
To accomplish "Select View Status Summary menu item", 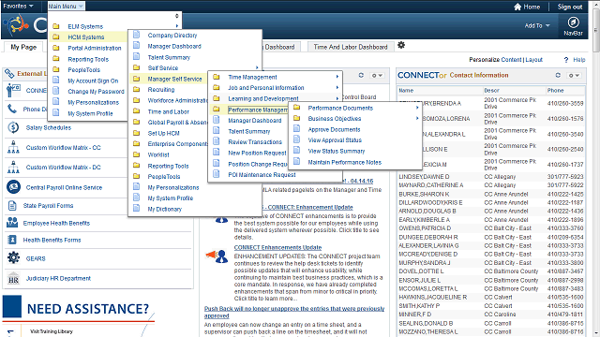I will point(337,151).
